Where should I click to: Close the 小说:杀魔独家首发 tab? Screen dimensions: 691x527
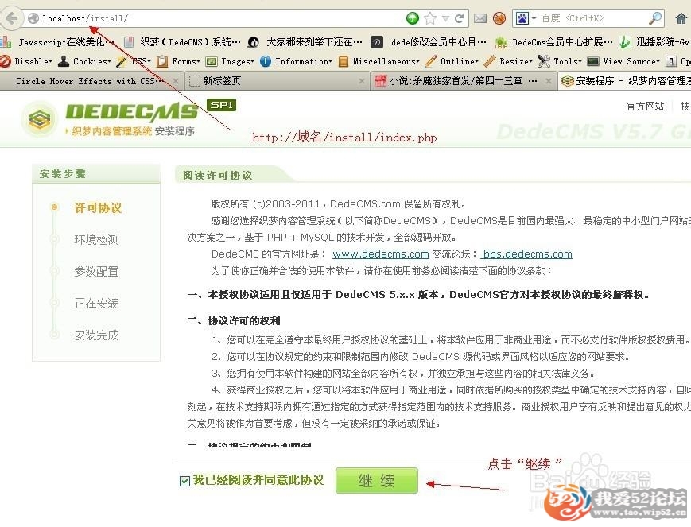click(548, 81)
